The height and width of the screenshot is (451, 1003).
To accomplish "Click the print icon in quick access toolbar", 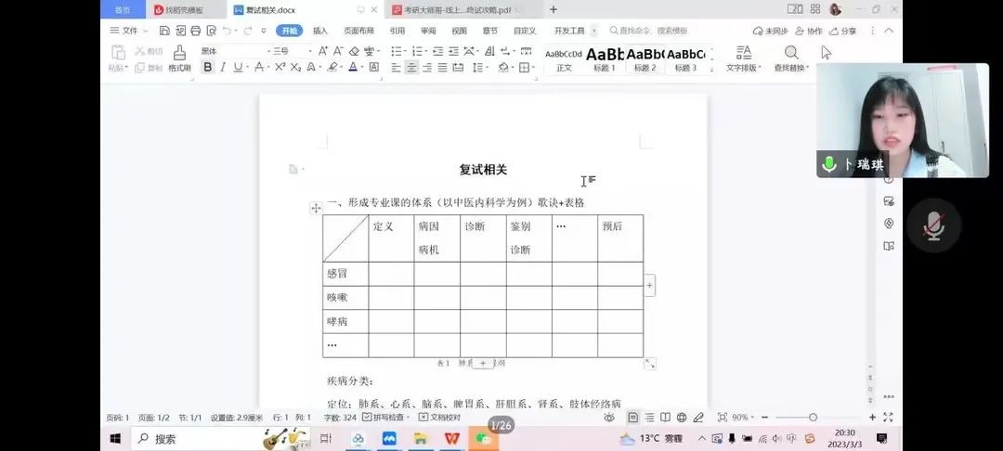I will 196,31.
